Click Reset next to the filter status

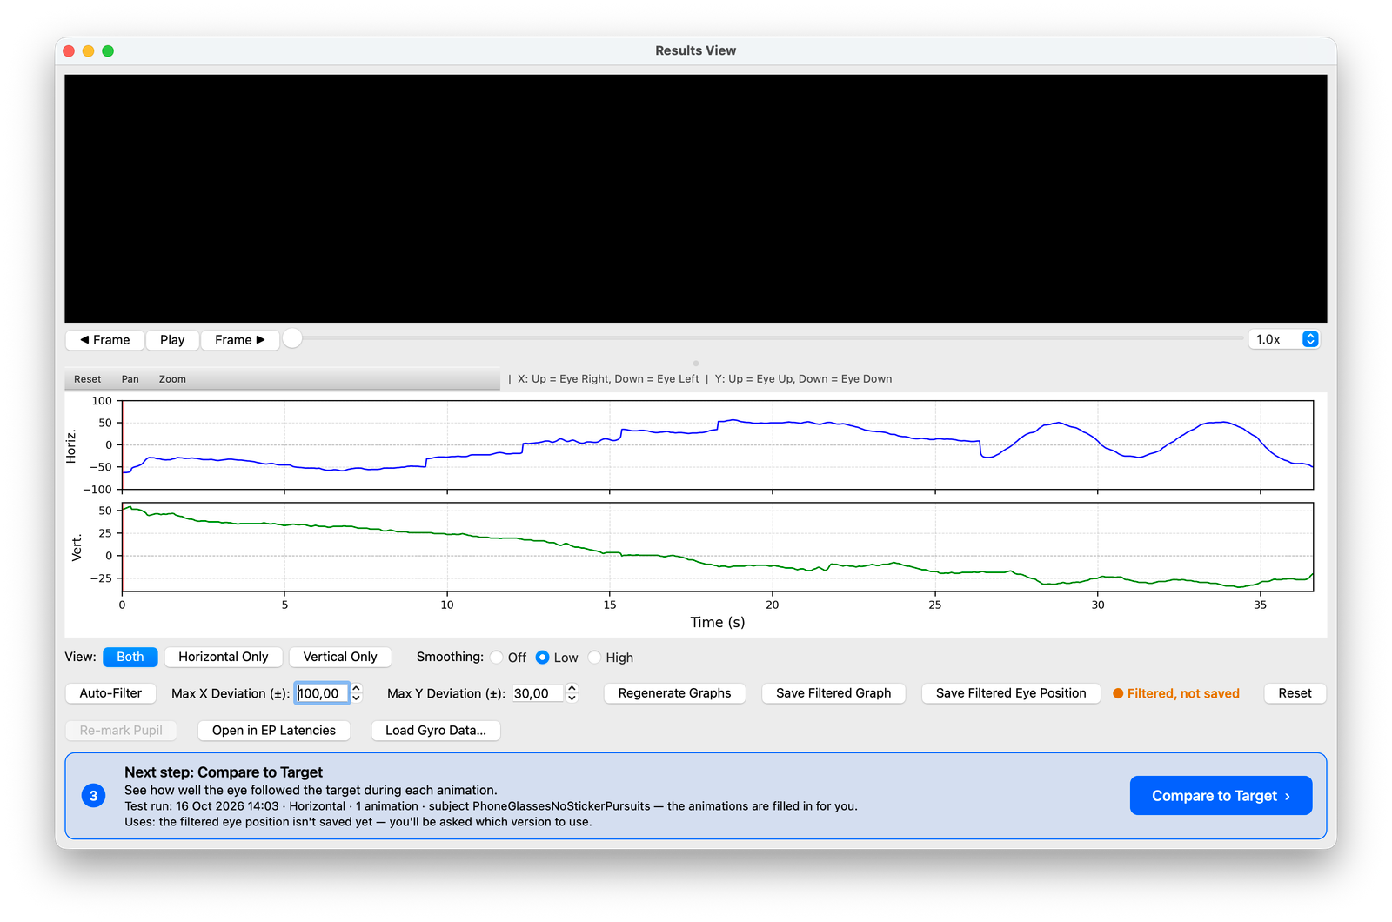coord(1295,693)
